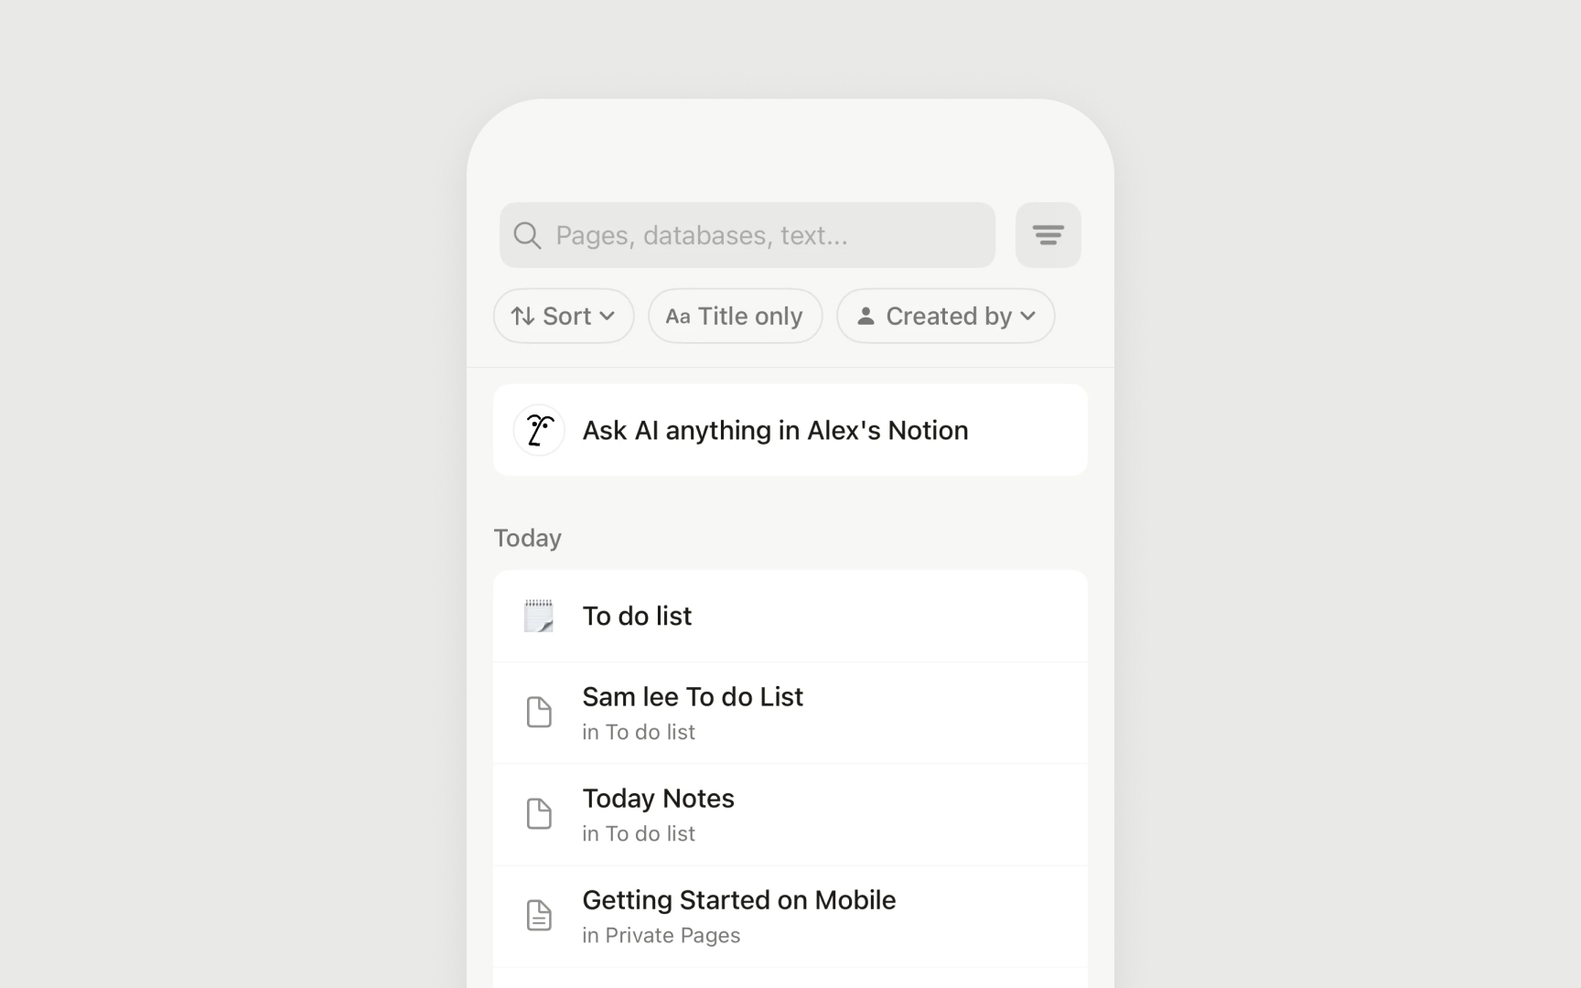
Task: Click the magnifying glass search icon
Action: (x=527, y=236)
